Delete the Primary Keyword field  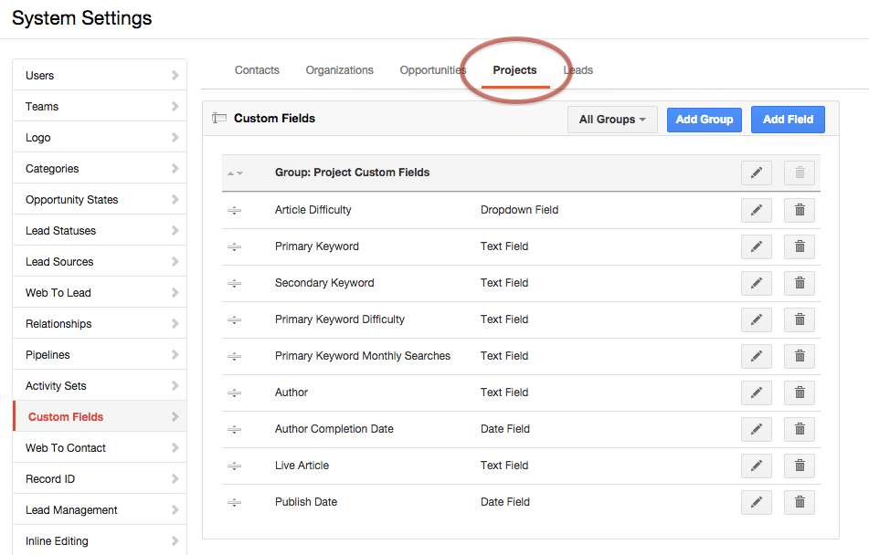click(x=800, y=246)
